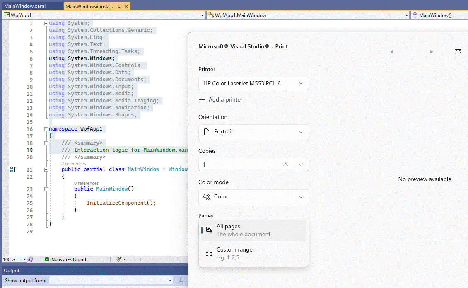The image size is (468, 288).
Task: Collapse the MainWindow() constructor block
Action: [46, 189]
